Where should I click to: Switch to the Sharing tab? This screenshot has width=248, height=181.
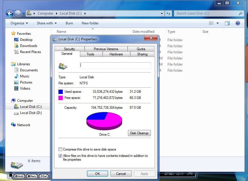click(x=142, y=54)
